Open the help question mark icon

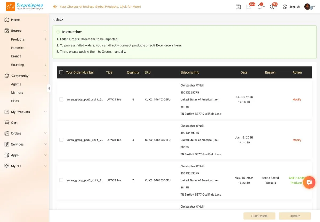click(x=272, y=7)
